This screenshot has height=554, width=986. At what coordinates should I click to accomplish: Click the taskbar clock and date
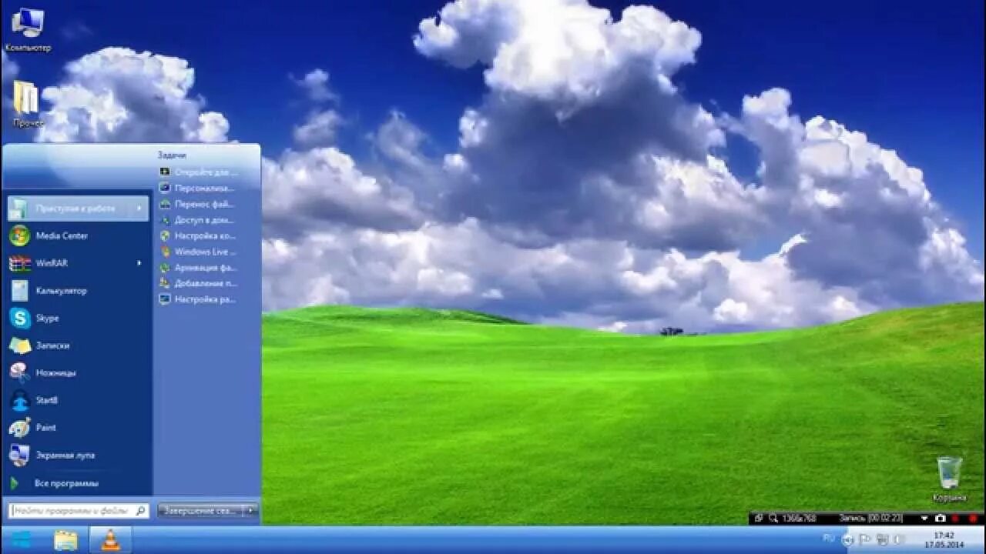pyautogui.click(x=944, y=540)
